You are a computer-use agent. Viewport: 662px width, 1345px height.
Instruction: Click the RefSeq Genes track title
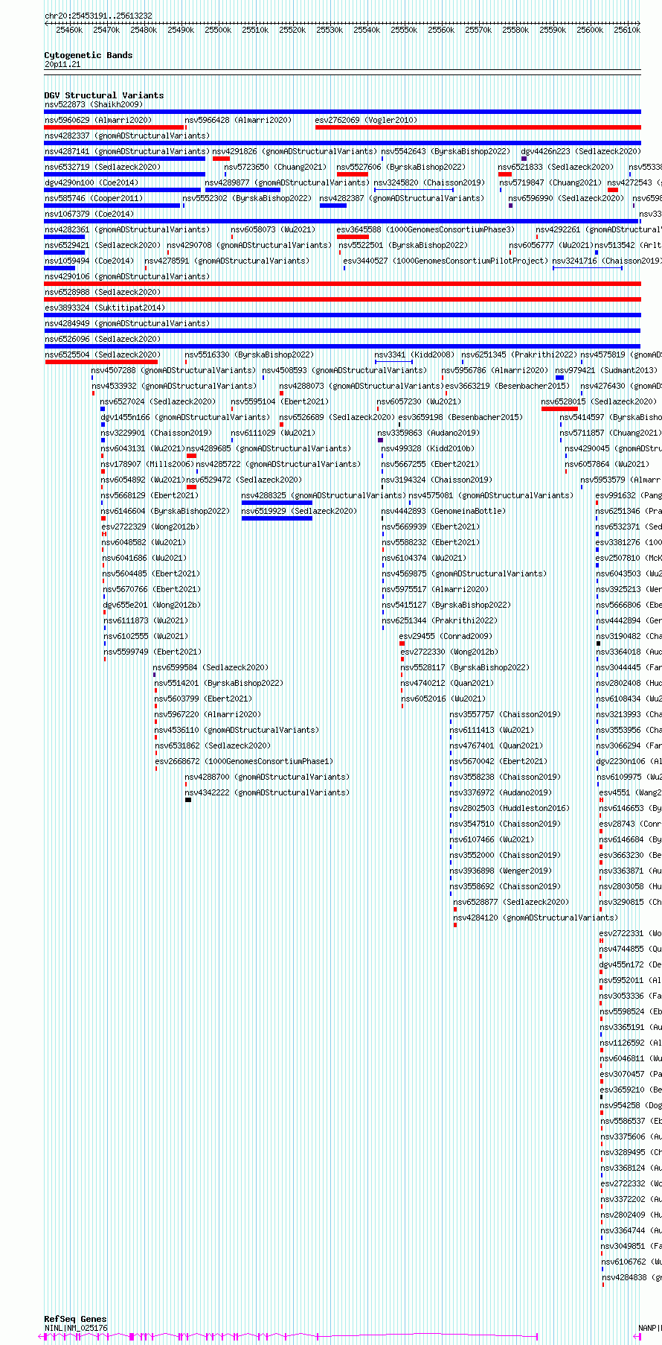pyautogui.click(x=75, y=1319)
